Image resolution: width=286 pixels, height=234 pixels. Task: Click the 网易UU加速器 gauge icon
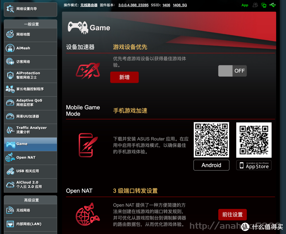tap(10, 116)
